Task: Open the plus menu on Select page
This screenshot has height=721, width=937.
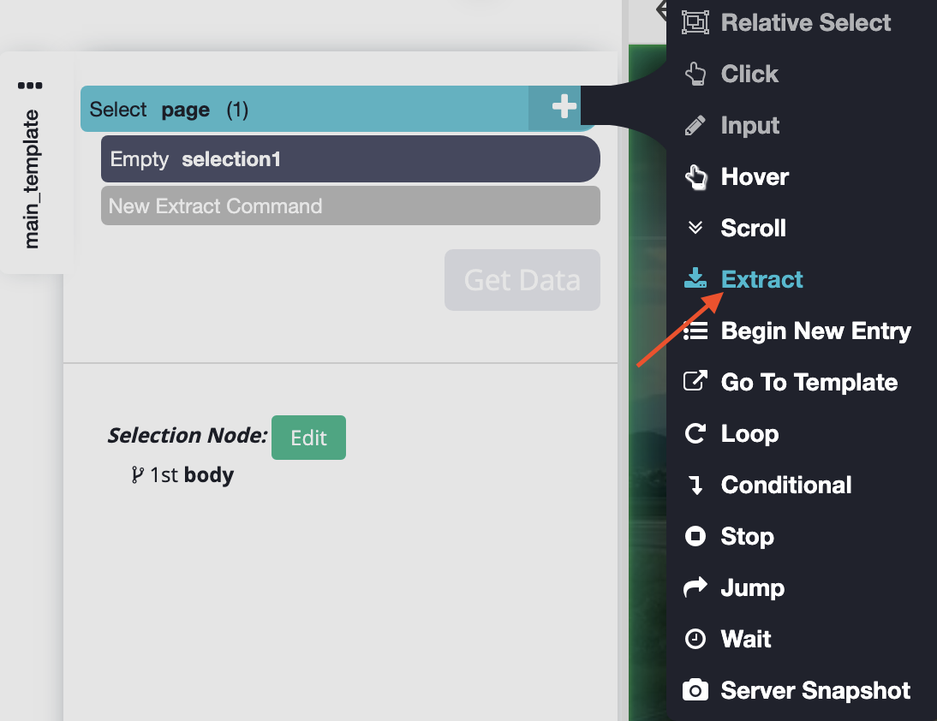Action: [x=564, y=108]
